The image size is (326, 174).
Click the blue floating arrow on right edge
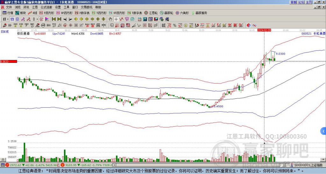point(323,131)
